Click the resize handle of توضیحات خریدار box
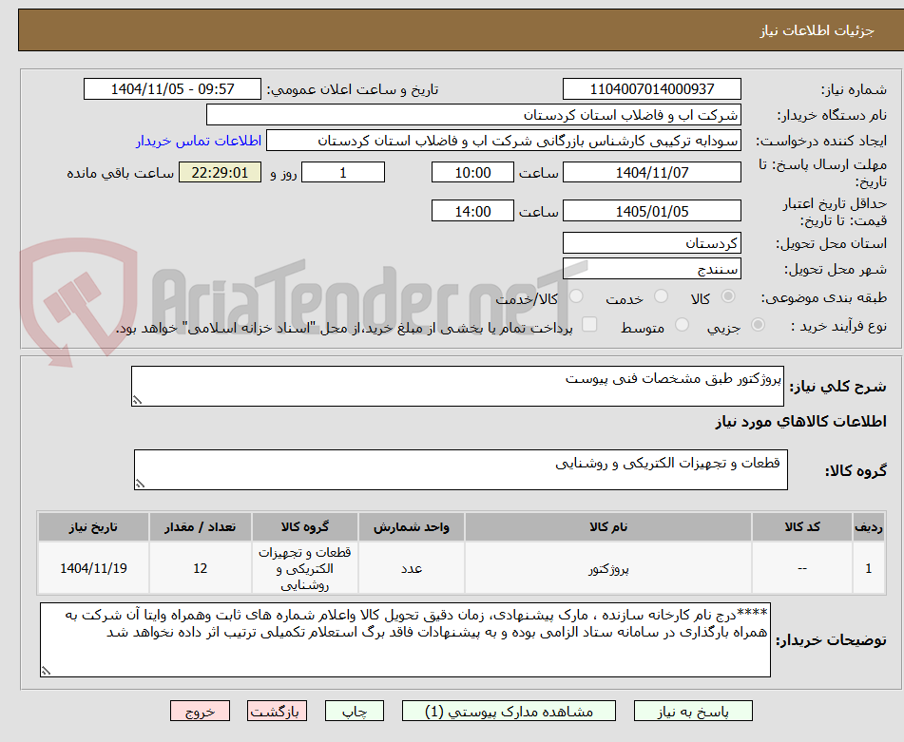904x742 pixels. tap(47, 670)
